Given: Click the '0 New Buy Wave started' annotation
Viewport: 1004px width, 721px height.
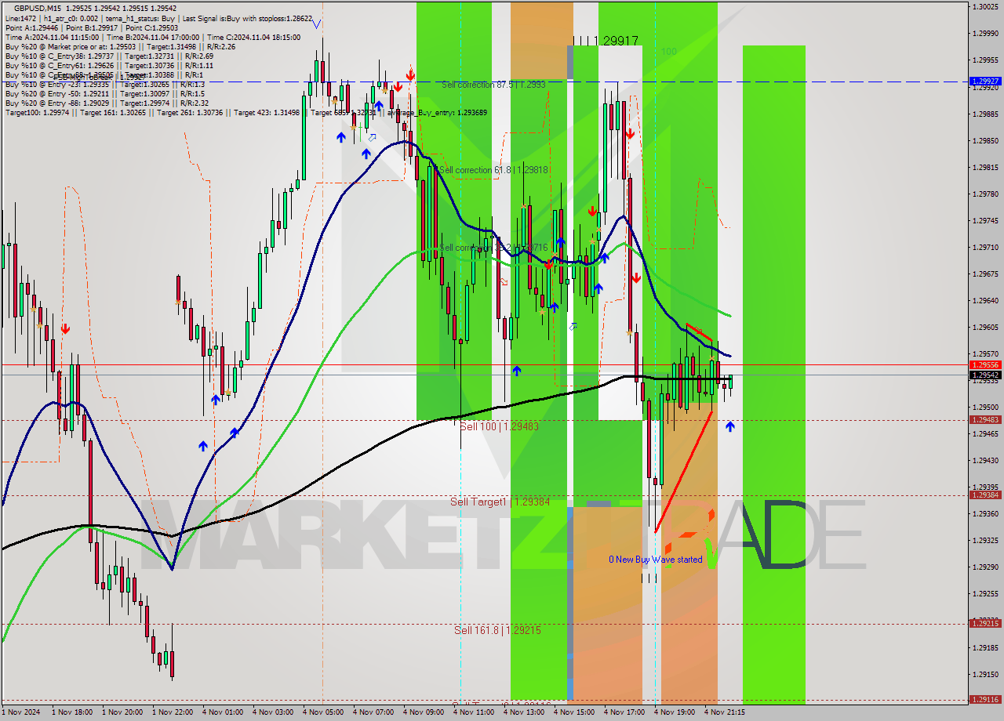Looking at the screenshot, I should tap(656, 560).
